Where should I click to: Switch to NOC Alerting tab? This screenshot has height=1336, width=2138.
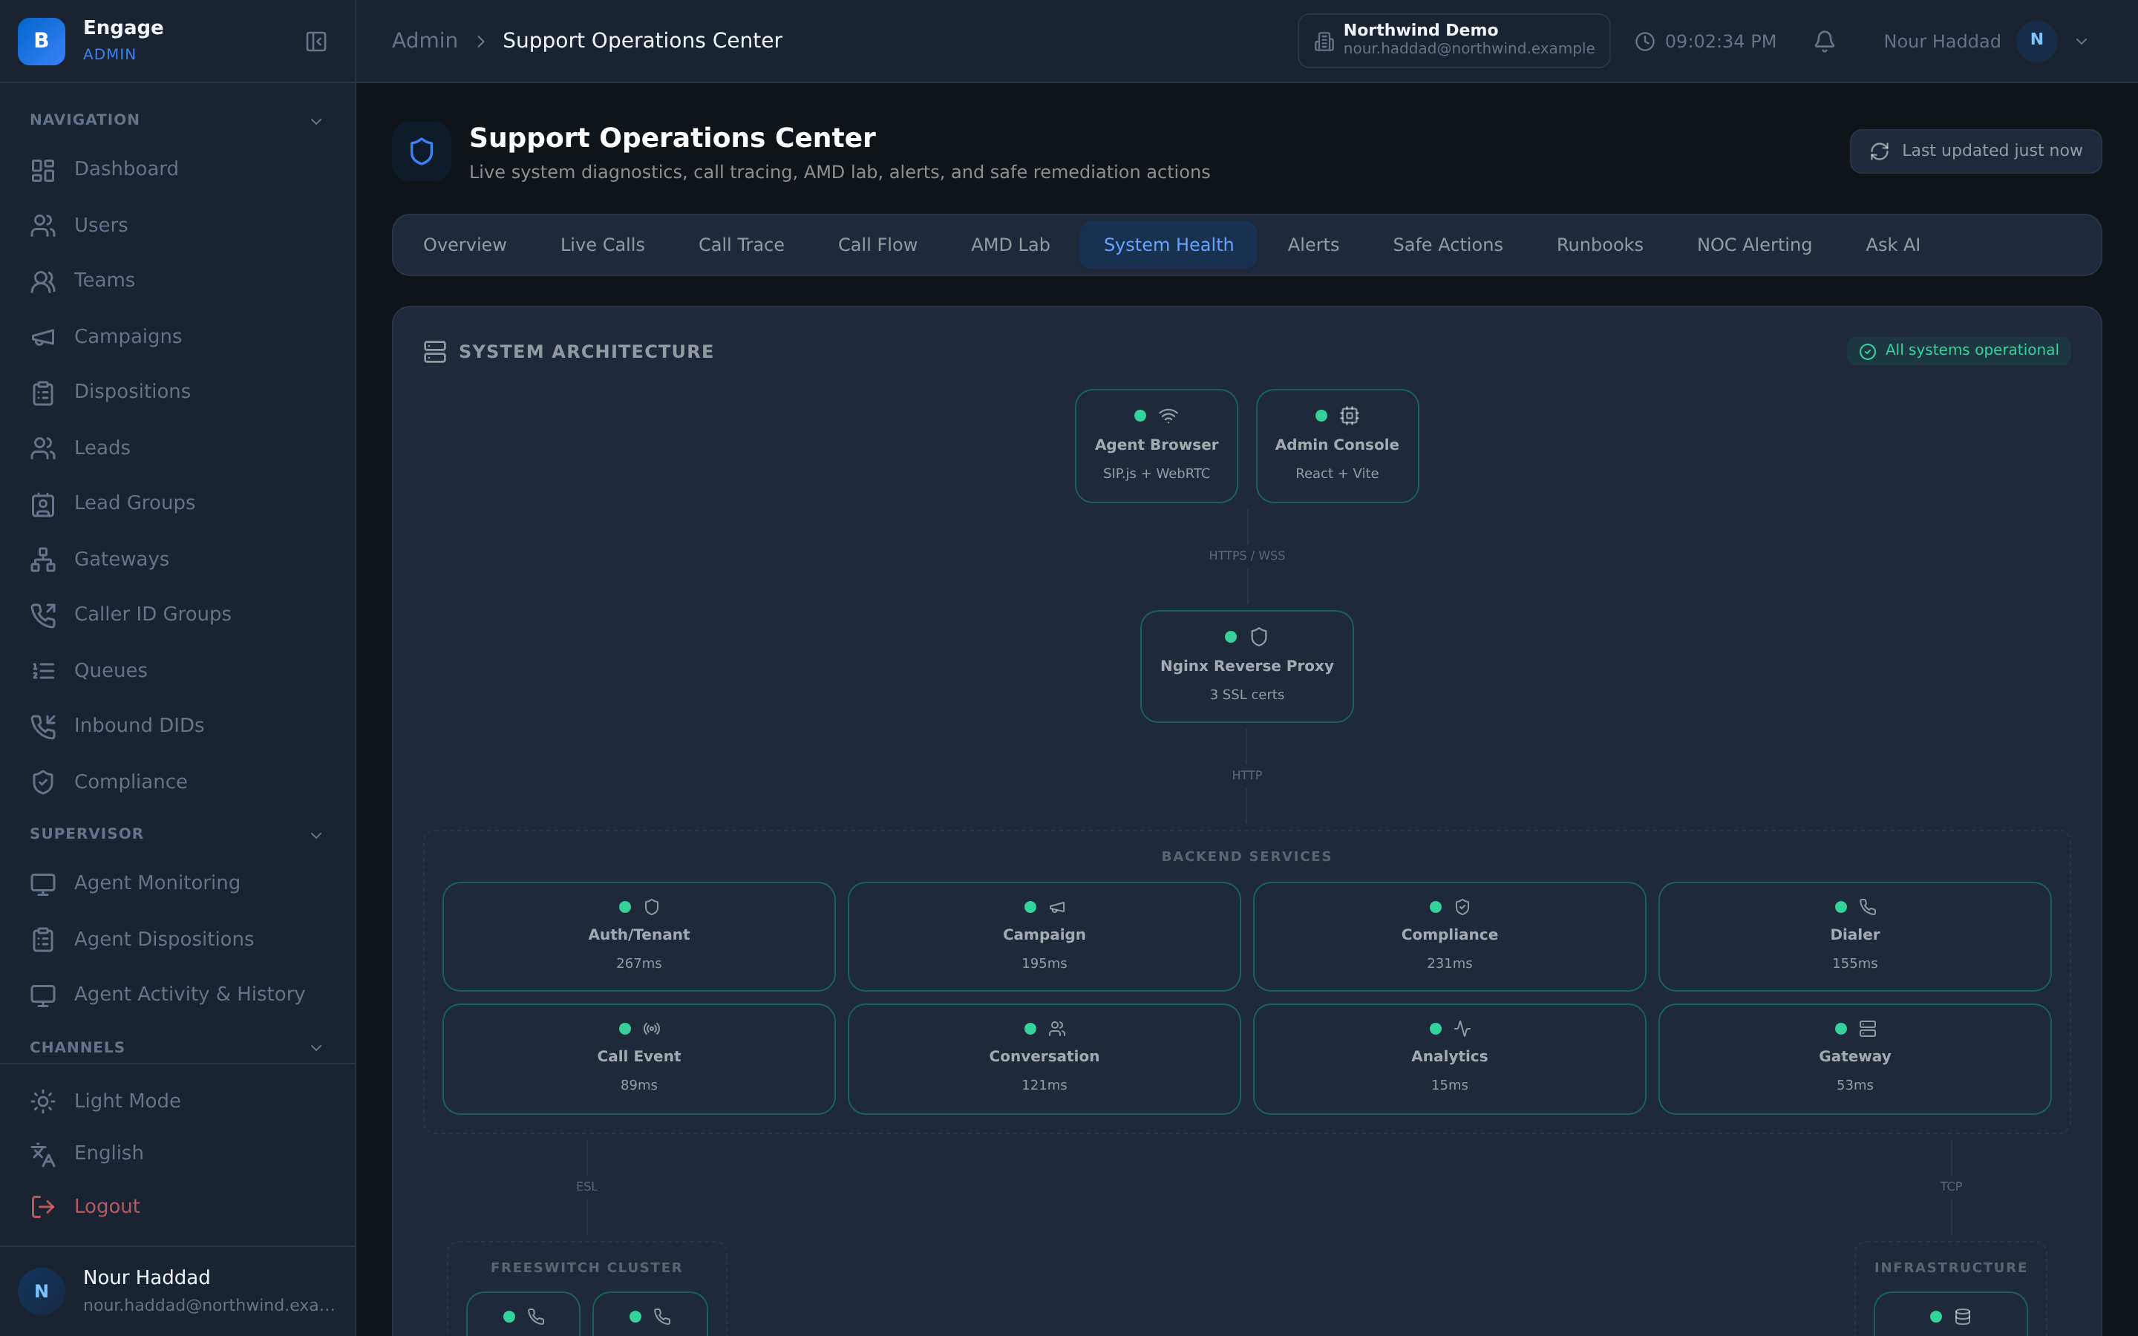tap(1753, 245)
